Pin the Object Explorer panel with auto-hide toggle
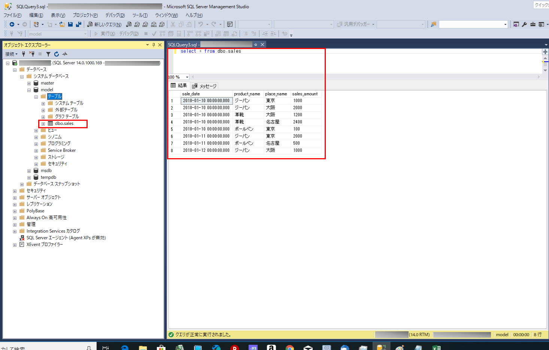This screenshot has width=549, height=350. coord(154,45)
